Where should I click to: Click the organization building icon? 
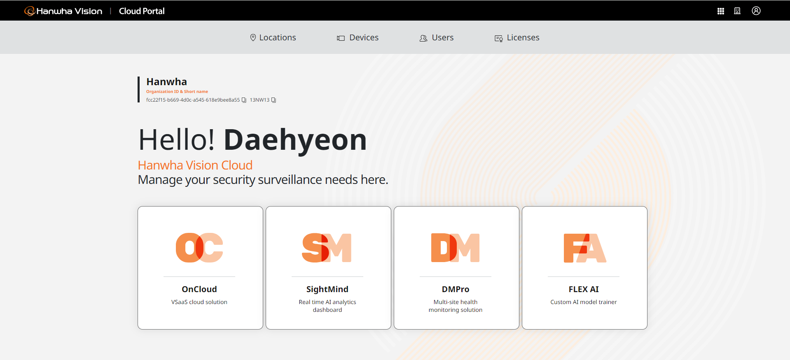coord(737,11)
